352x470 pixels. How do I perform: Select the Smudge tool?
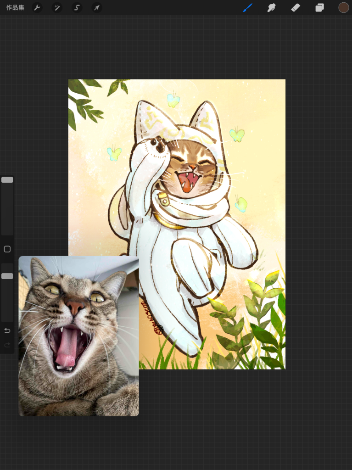pyautogui.click(x=272, y=8)
